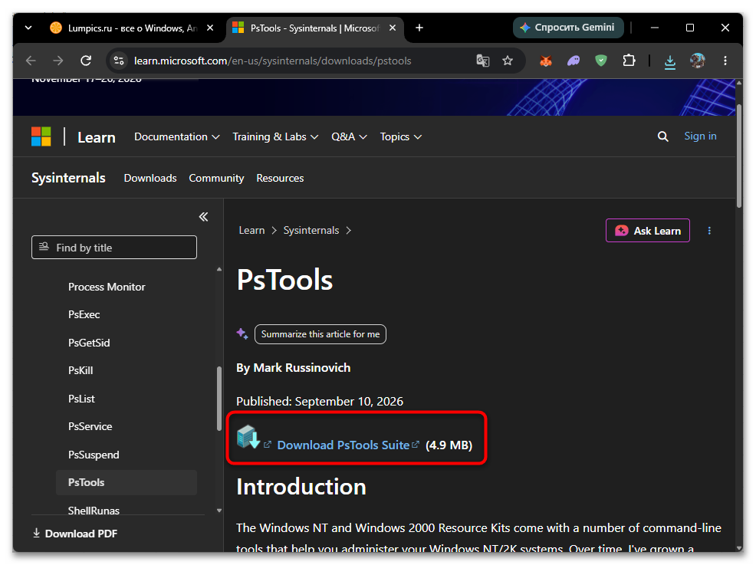Open the MetaMask fox extension
Viewport: 756px width, 565px height.
(546, 61)
